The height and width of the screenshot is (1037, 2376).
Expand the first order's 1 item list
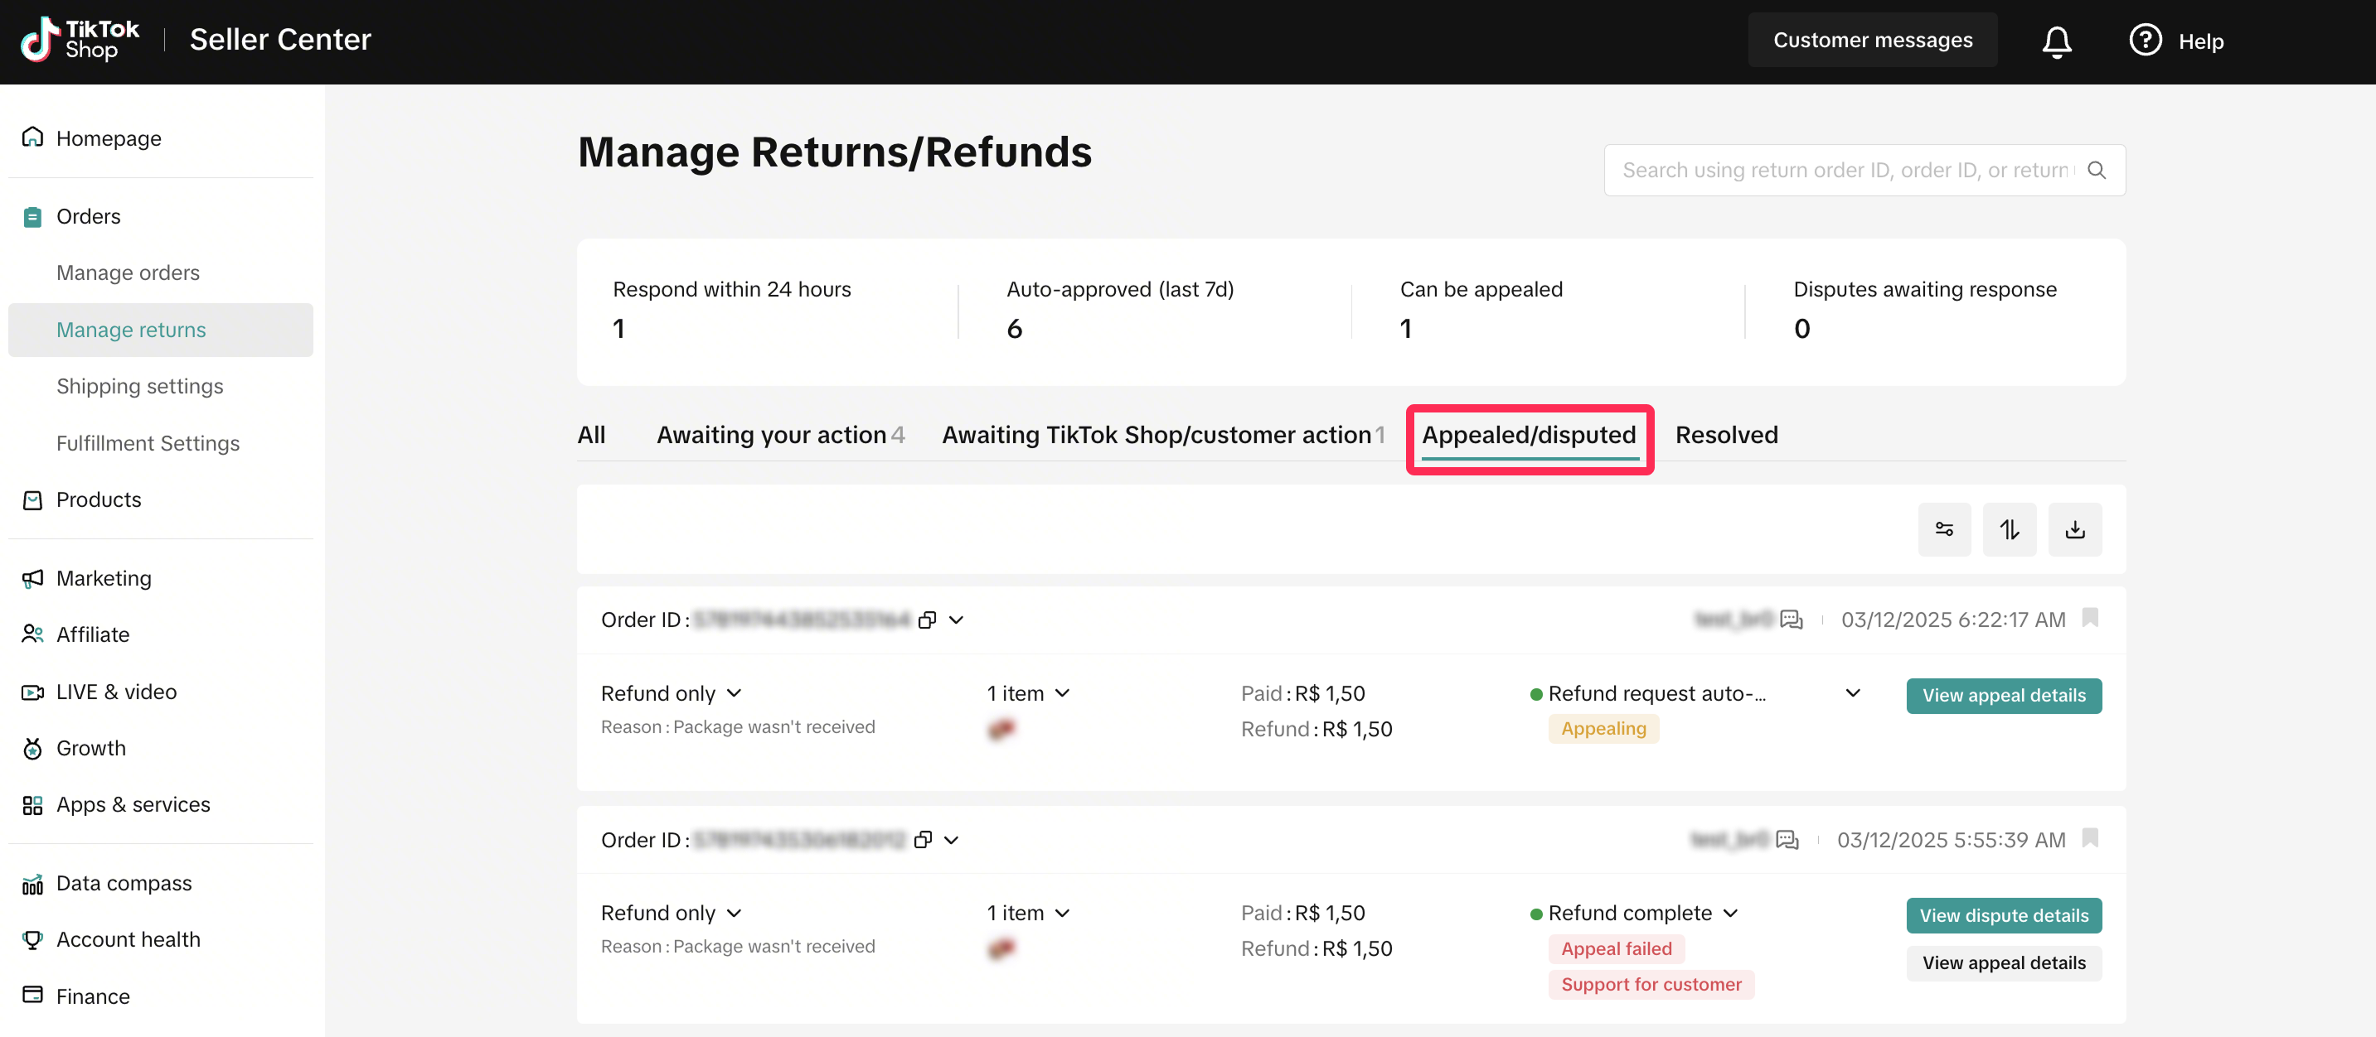(x=1063, y=693)
